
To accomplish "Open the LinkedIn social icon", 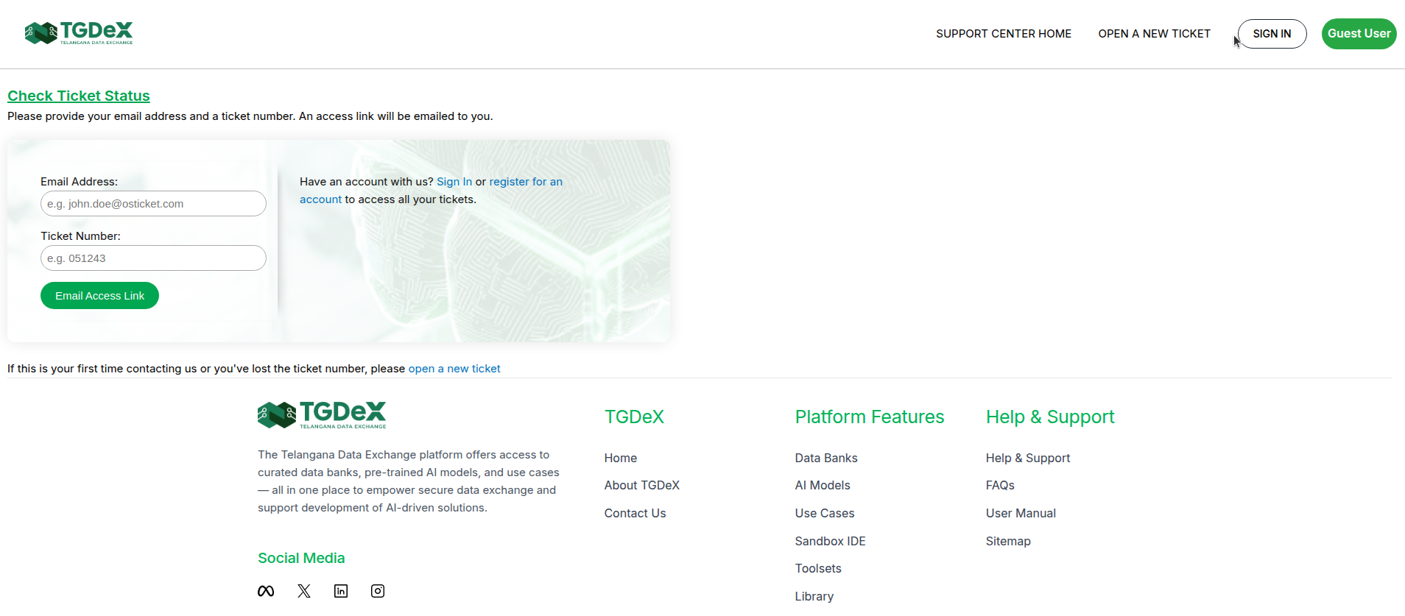I will [x=341, y=591].
